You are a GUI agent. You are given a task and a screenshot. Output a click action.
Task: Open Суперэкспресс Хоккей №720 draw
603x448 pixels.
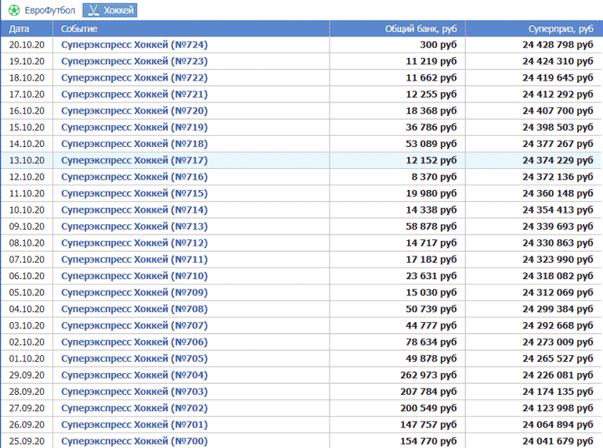(134, 111)
